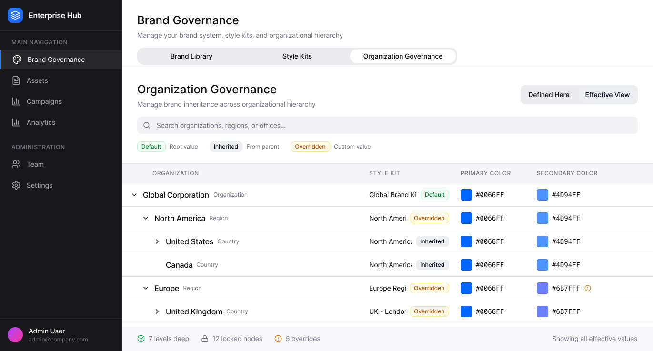This screenshot has width=653, height=351.
Task: Switch to Defined Here view
Action: 549,95
